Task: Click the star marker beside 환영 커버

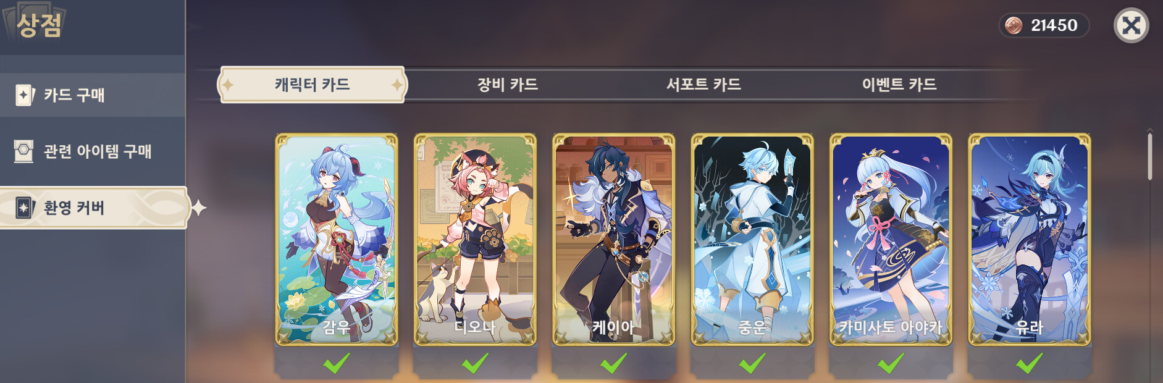Action: (x=198, y=208)
